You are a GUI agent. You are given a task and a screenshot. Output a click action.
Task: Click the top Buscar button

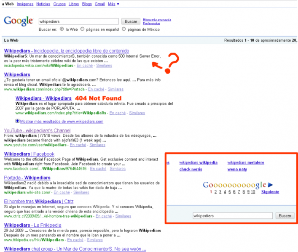(131, 21)
